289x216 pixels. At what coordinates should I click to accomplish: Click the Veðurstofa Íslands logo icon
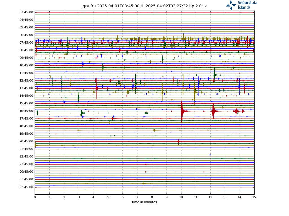(x=231, y=5)
